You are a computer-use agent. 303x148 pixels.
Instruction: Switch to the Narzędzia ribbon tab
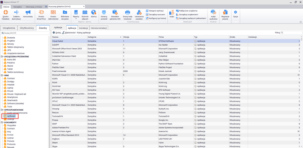click(18, 7)
